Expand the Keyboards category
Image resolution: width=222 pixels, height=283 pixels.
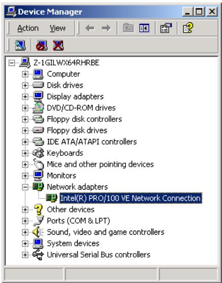[25, 153]
